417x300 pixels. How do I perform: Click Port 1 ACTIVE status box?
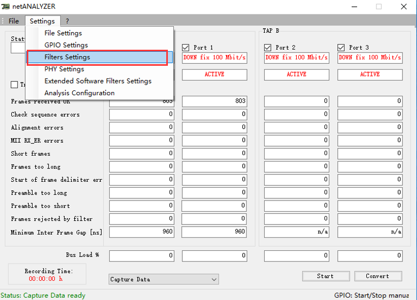pyautogui.click(x=214, y=74)
